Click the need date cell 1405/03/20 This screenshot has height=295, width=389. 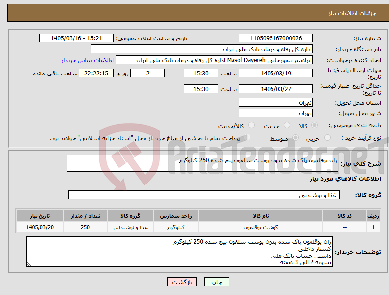[x=39, y=227]
